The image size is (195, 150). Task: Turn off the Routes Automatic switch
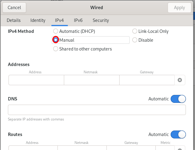tap(178, 134)
